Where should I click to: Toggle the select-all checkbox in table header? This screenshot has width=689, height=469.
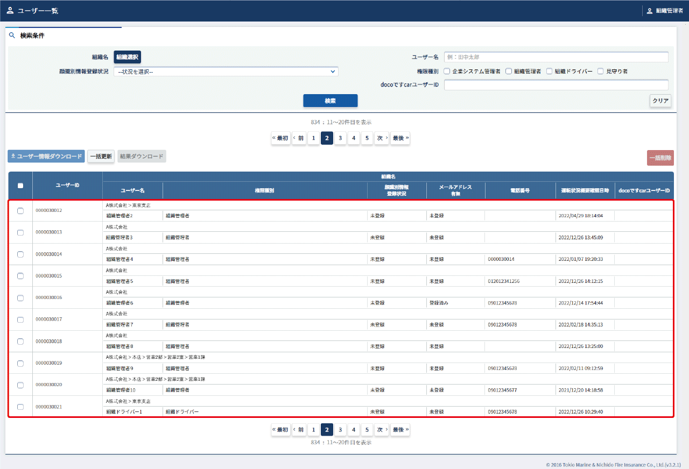[20, 186]
